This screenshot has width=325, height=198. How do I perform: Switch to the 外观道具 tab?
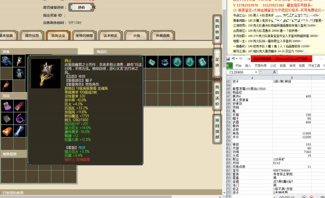[163, 35]
